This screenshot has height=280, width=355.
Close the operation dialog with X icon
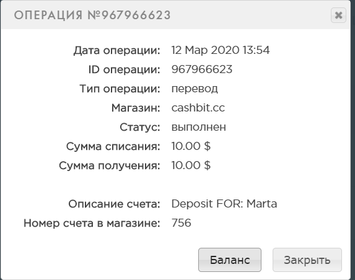pos(338,15)
